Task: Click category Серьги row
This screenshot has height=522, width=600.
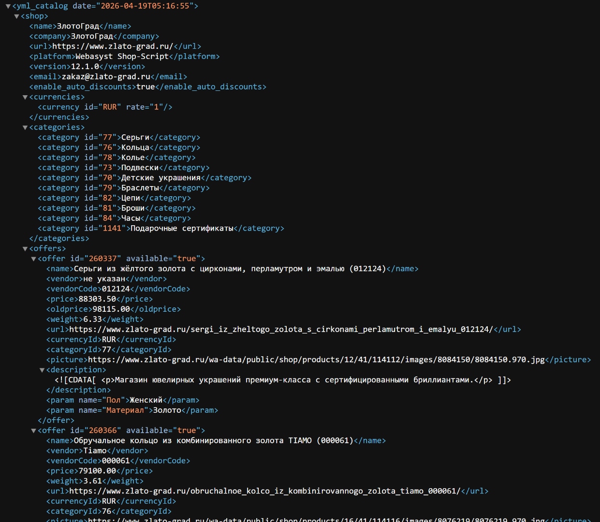Action: coord(119,138)
